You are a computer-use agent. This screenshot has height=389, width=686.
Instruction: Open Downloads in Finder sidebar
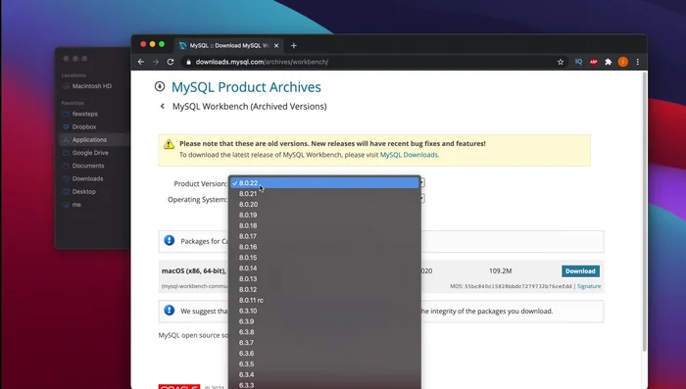click(87, 178)
